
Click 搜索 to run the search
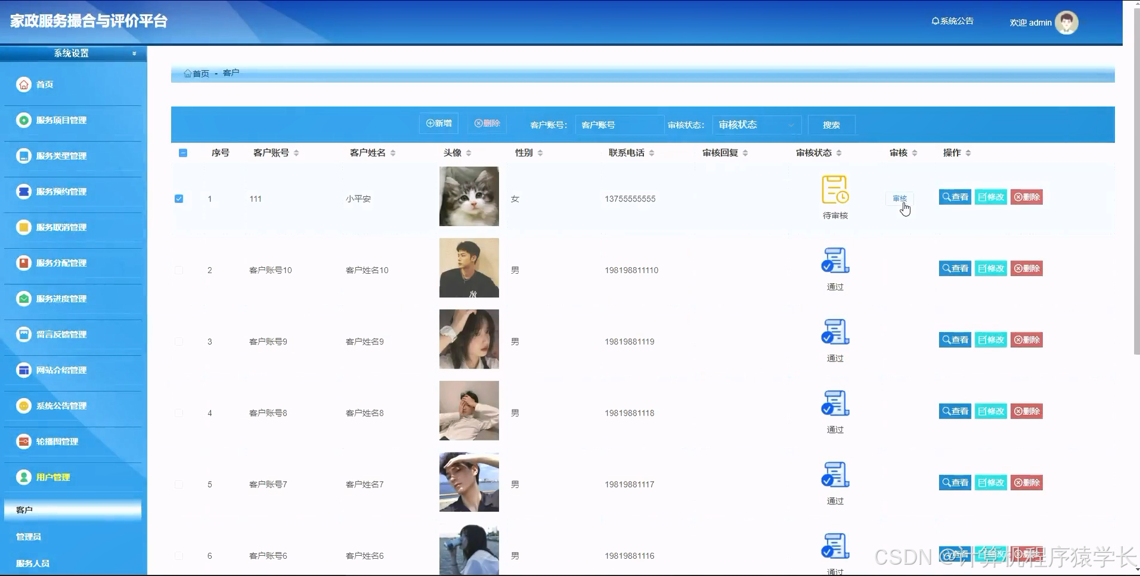tap(831, 125)
